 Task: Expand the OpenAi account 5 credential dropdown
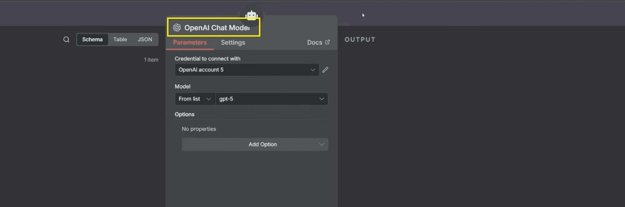(x=247, y=70)
